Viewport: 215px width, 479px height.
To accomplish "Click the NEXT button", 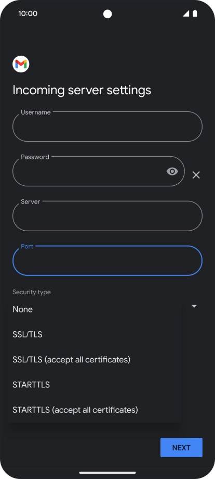I will 181,448.
